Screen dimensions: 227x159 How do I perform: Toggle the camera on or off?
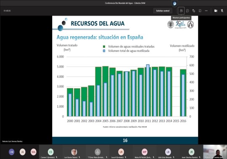tap(216, 11)
